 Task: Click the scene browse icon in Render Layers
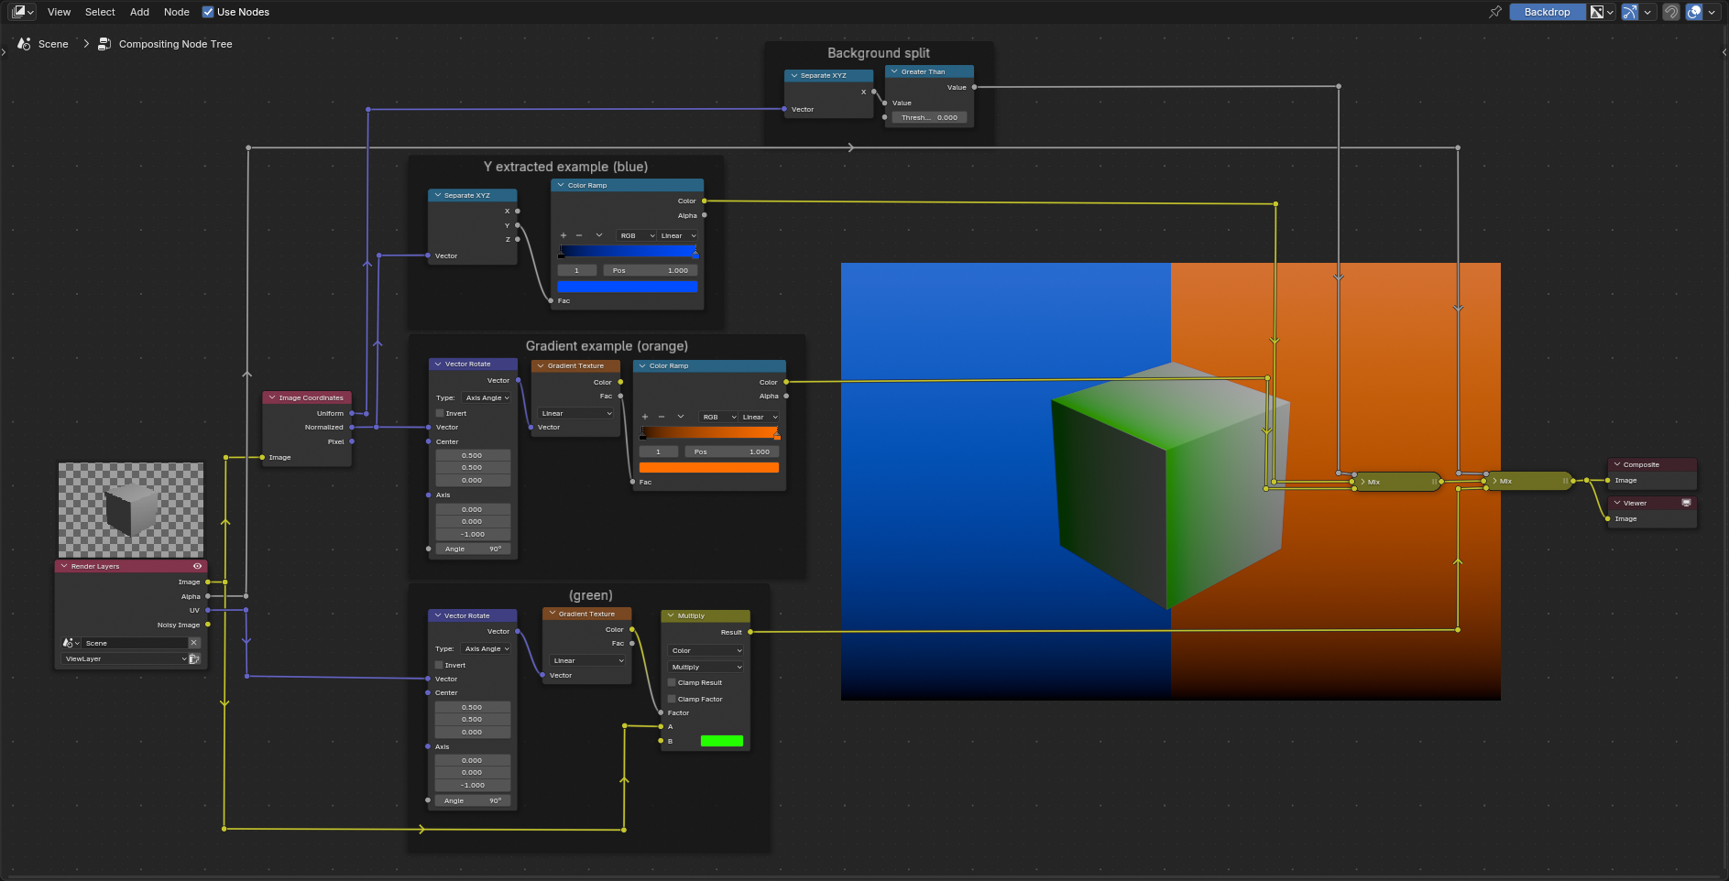point(71,643)
